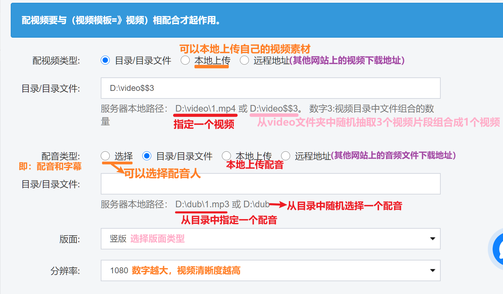This screenshot has height=294, width=503.
Task: Select 本地上传 for 配音类型
Action: [226, 156]
